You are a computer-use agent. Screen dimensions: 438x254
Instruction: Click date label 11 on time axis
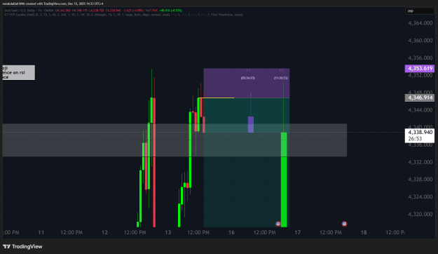[x=41, y=232]
